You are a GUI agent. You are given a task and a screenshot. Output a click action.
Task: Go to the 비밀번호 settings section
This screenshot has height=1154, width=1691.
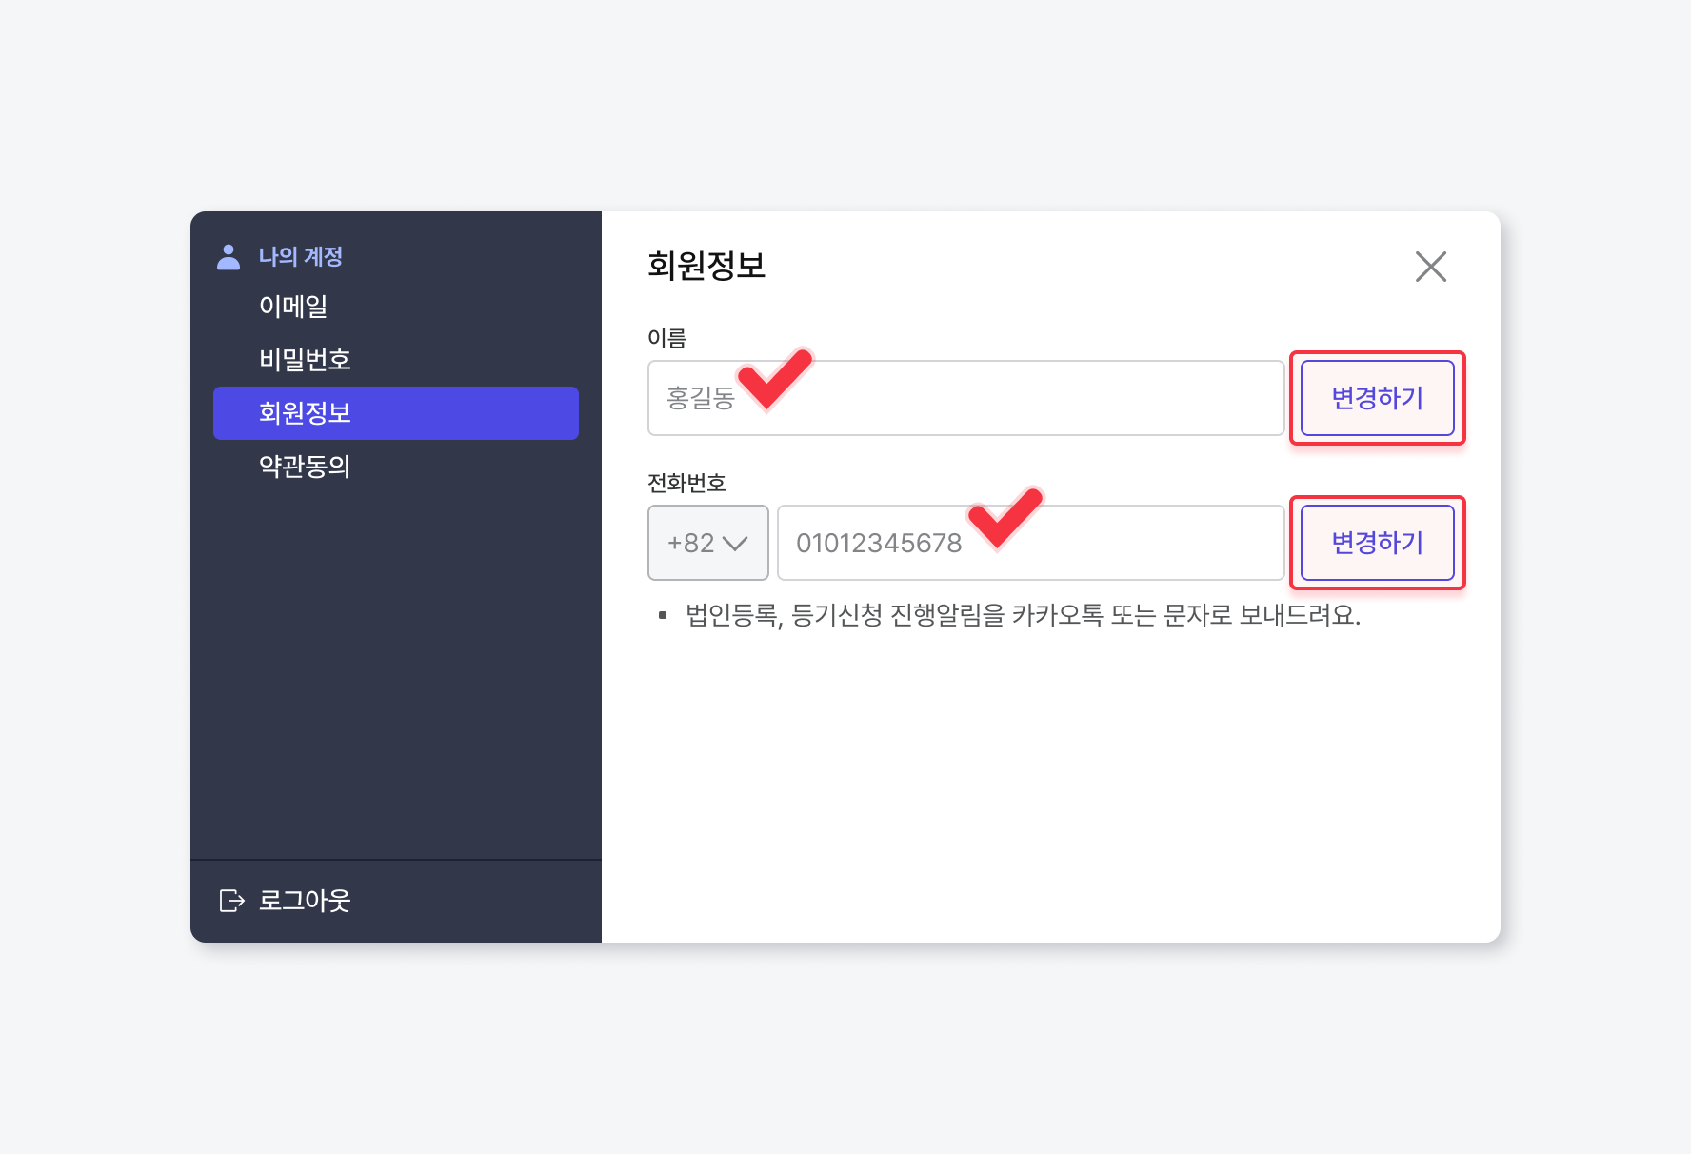tap(305, 360)
